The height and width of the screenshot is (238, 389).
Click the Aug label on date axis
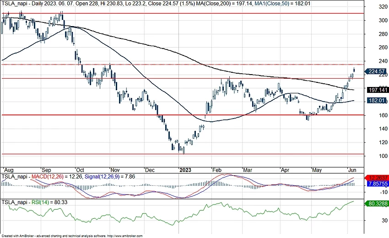pyautogui.click(x=9, y=170)
